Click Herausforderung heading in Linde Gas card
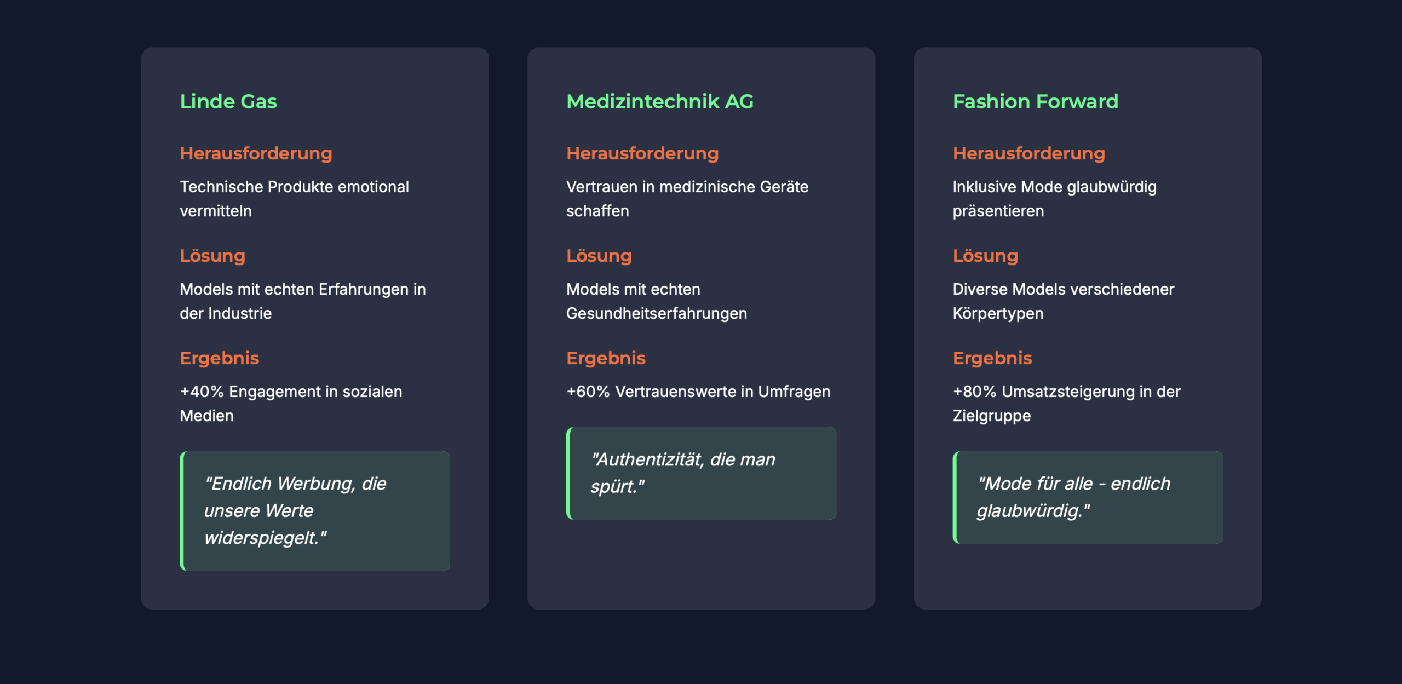 tap(256, 153)
